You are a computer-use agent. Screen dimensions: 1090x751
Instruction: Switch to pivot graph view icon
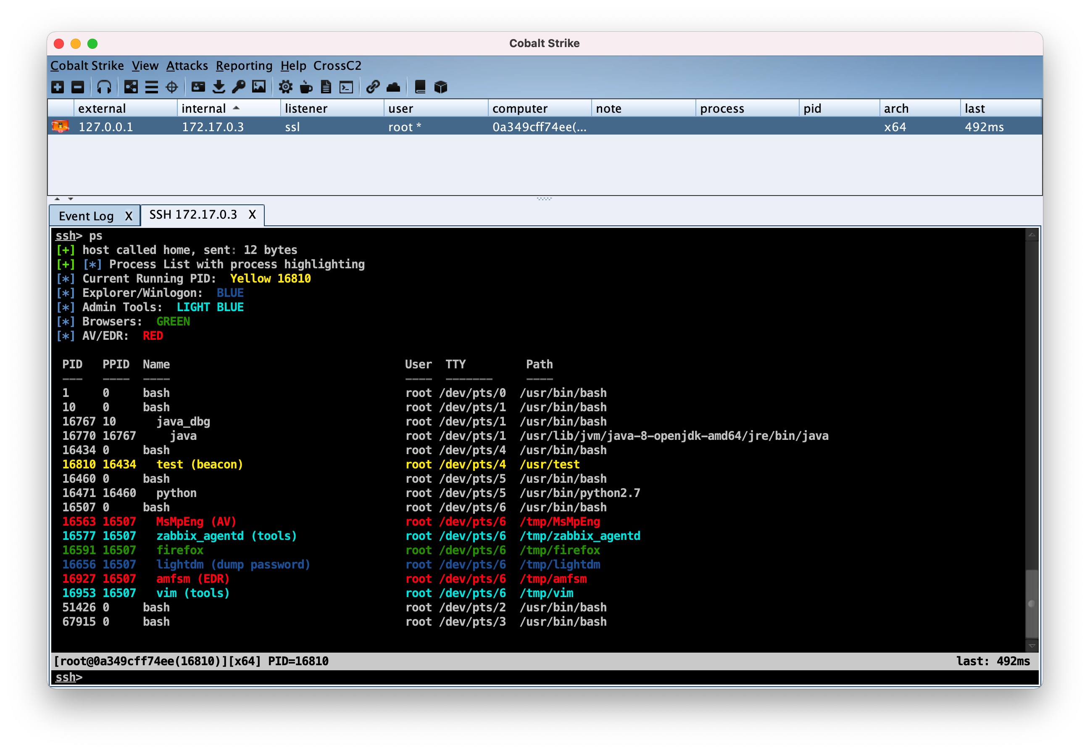(x=131, y=87)
